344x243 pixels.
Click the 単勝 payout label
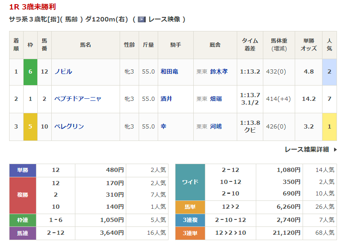pos(23,170)
